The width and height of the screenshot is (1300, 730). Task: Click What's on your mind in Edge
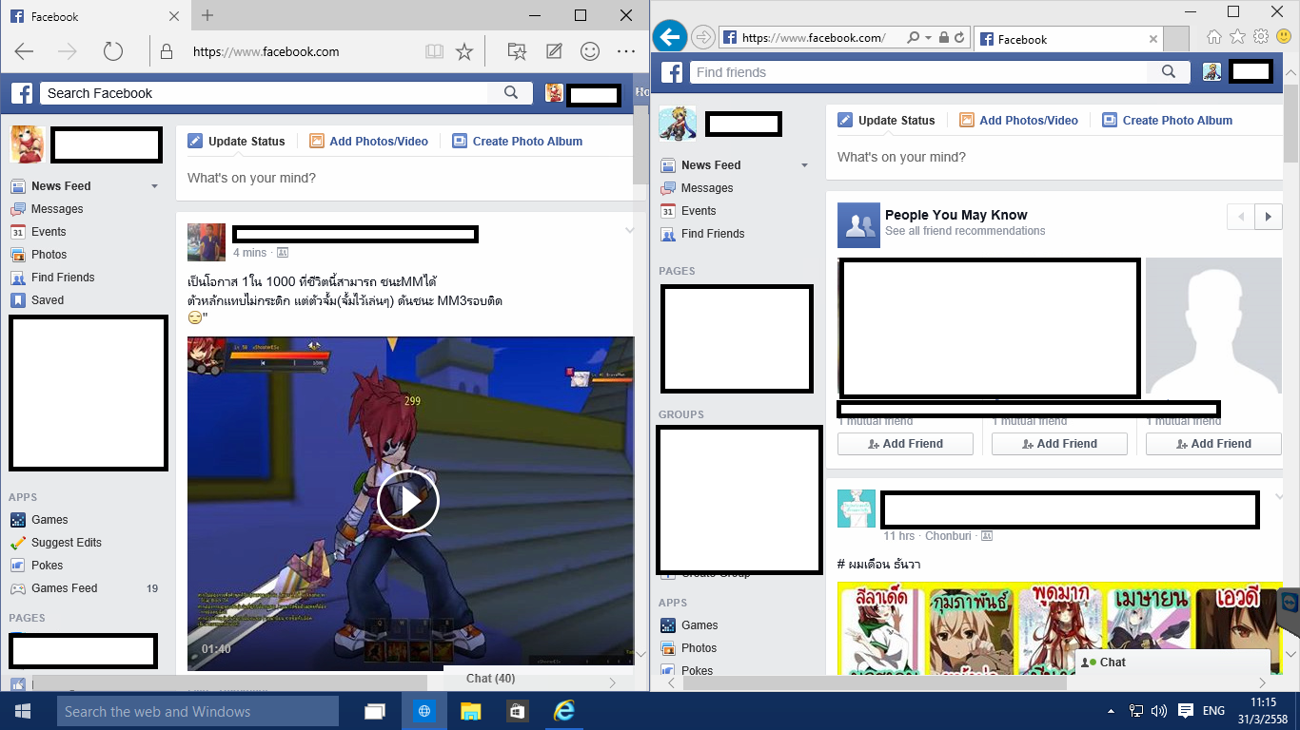point(251,178)
